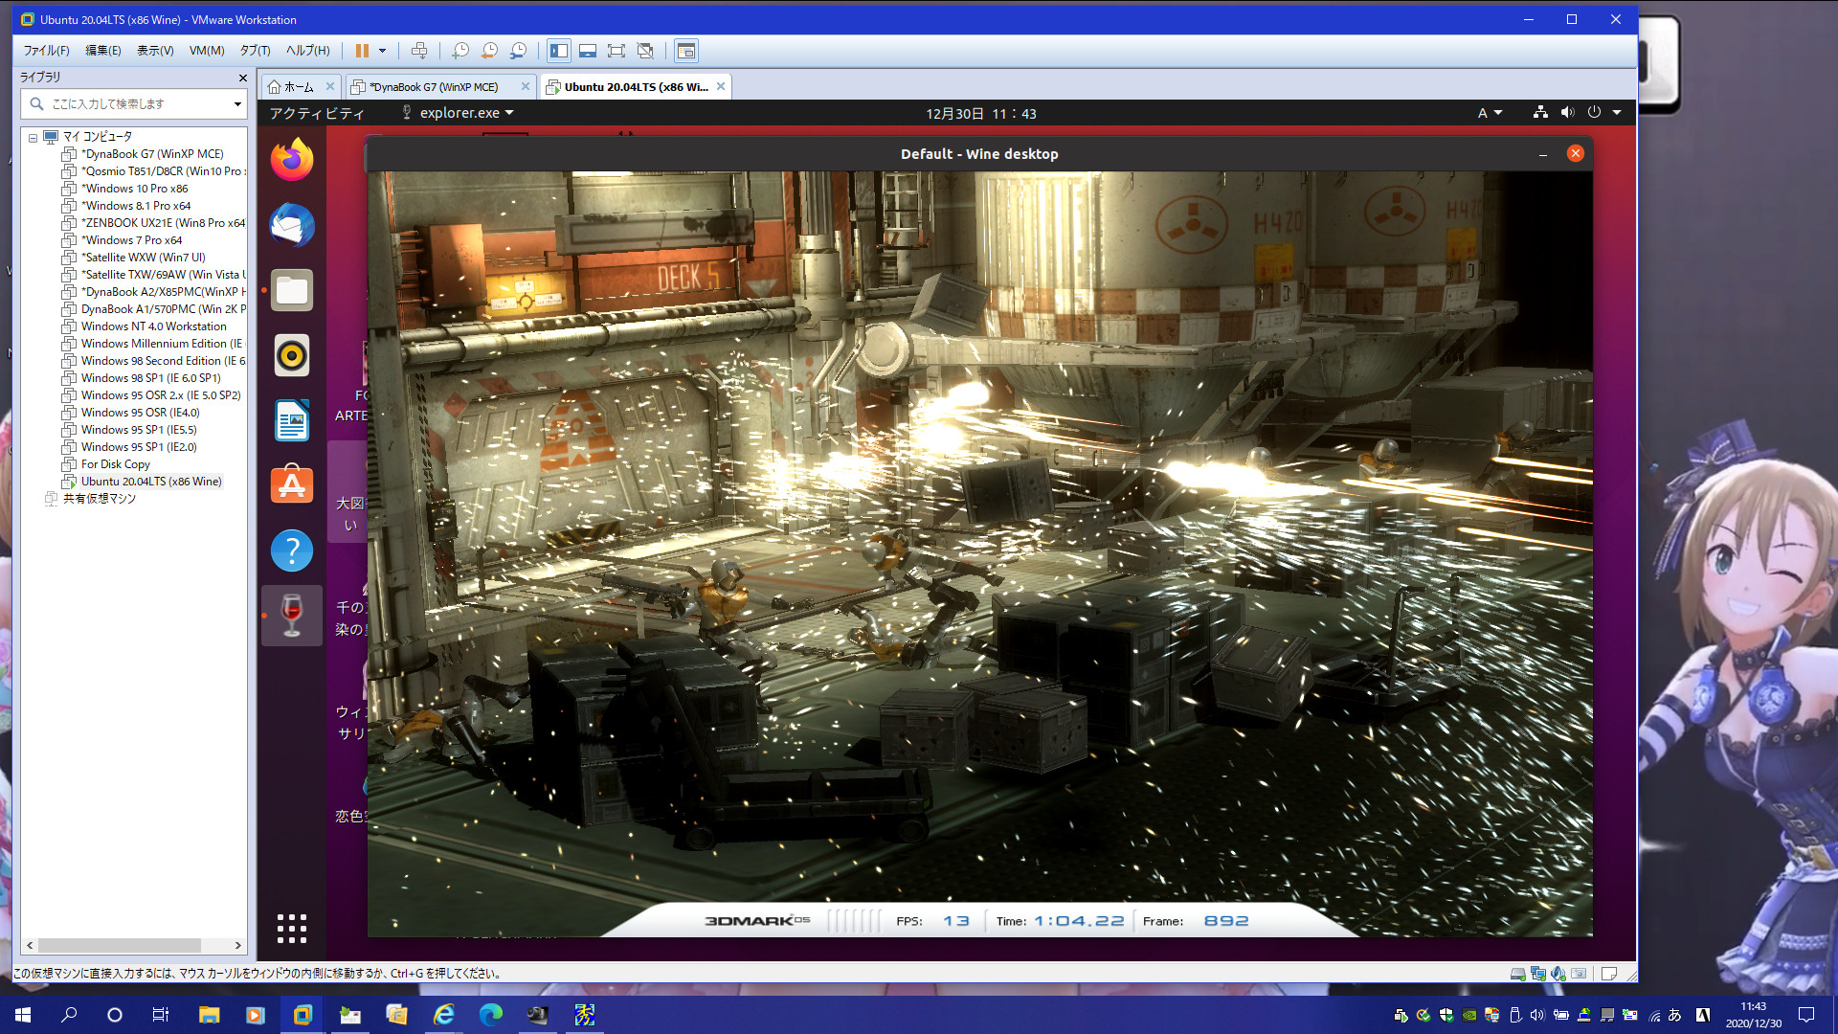Screen dimensions: 1838x1034
Task: Open the explorer.exe app menu
Action: (458, 113)
